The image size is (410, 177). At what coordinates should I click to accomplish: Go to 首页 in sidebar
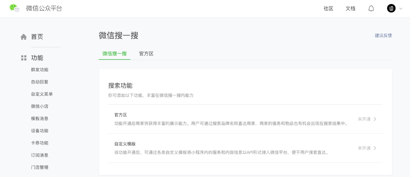[x=37, y=37]
